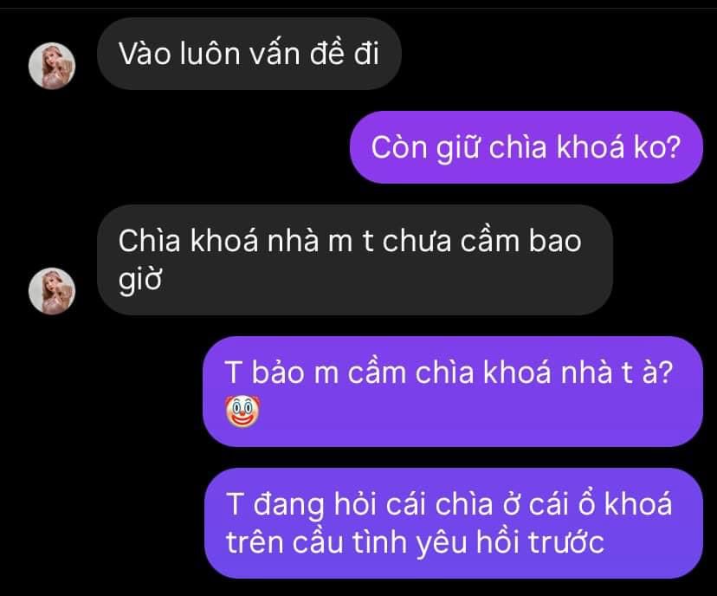Select the "Vào luôn vấn đề đi" message bubble
Viewport: 717px width, 596px height.
pos(249,54)
